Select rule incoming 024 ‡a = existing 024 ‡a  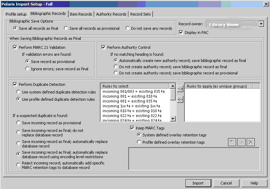click(x=132, y=120)
